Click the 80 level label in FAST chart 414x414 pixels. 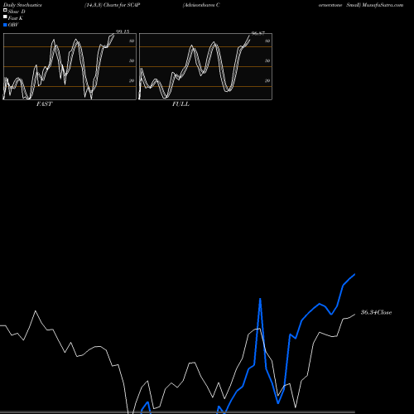[132, 41]
